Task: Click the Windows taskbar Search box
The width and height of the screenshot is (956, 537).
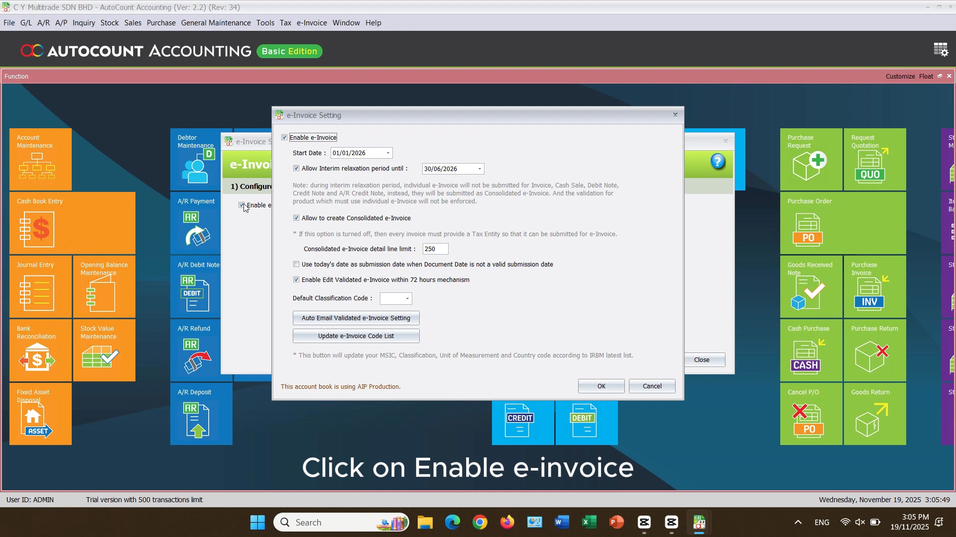Action: (341, 523)
